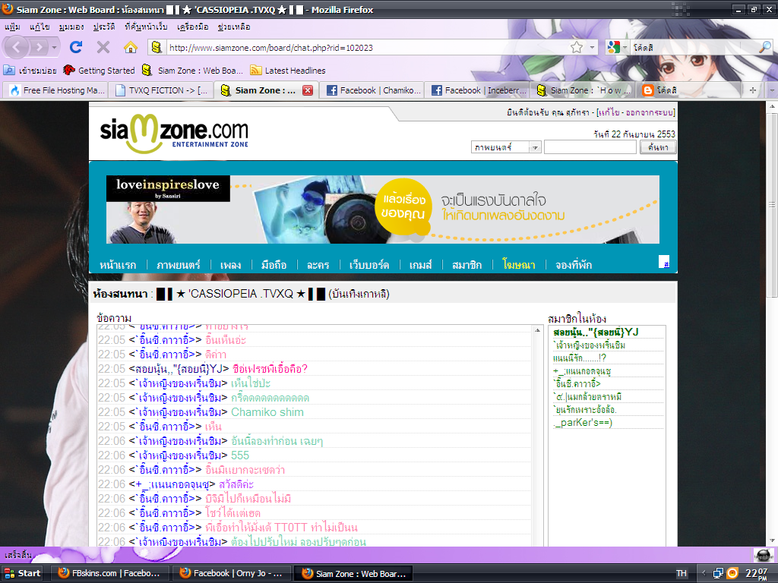Expand the address bar URL history dropdown
This screenshot has width=778, height=583.
(x=592, y=48)
